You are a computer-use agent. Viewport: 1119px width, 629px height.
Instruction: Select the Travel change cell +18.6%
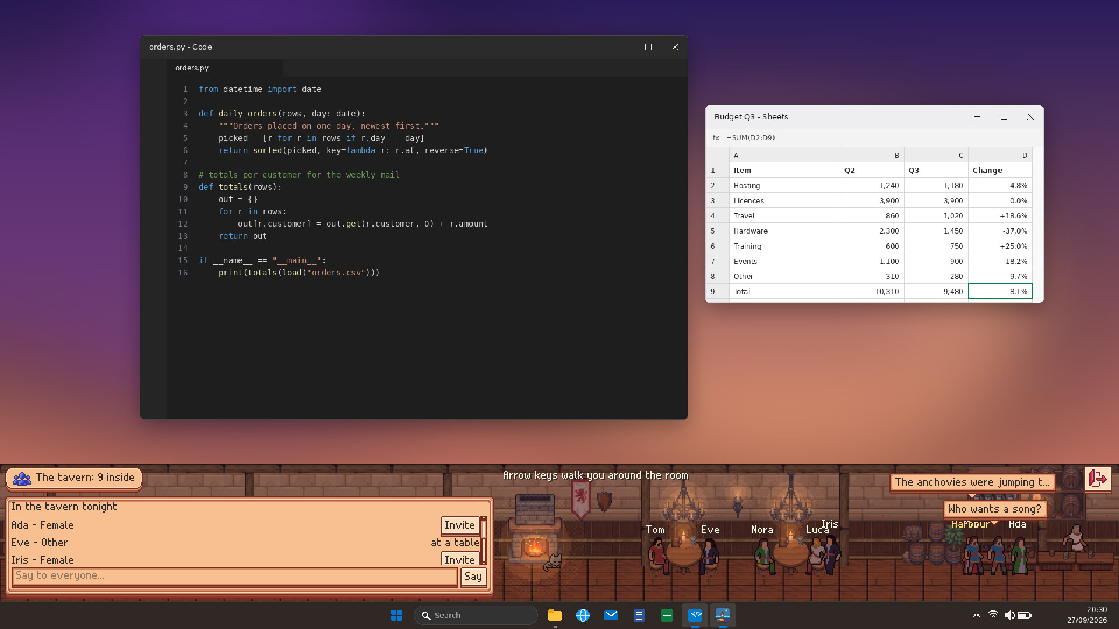point(1000,215)
